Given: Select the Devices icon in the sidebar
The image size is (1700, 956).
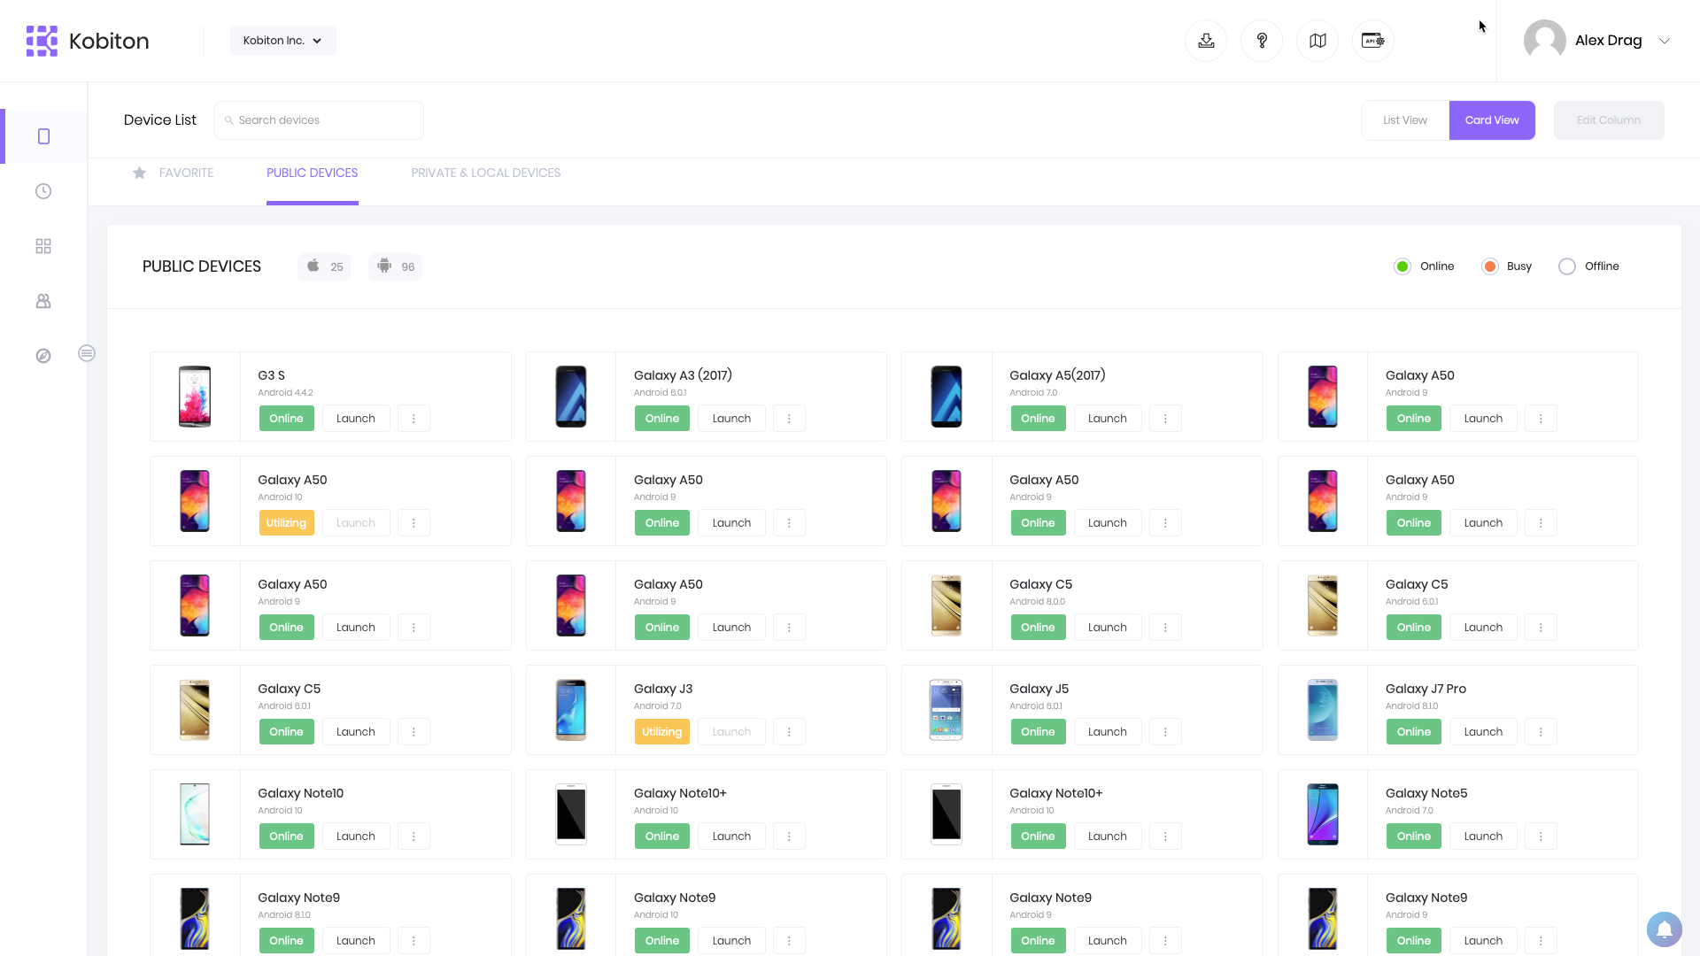Looking at the screenshot, I should pos(42,136).
